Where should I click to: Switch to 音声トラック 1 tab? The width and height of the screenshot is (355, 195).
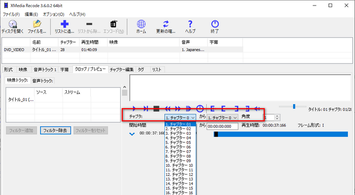coord(45,70)
